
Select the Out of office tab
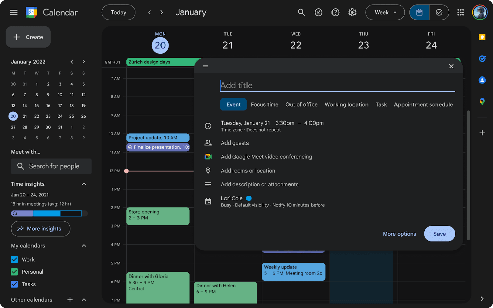pyautogui.click(x=301, y=104)
